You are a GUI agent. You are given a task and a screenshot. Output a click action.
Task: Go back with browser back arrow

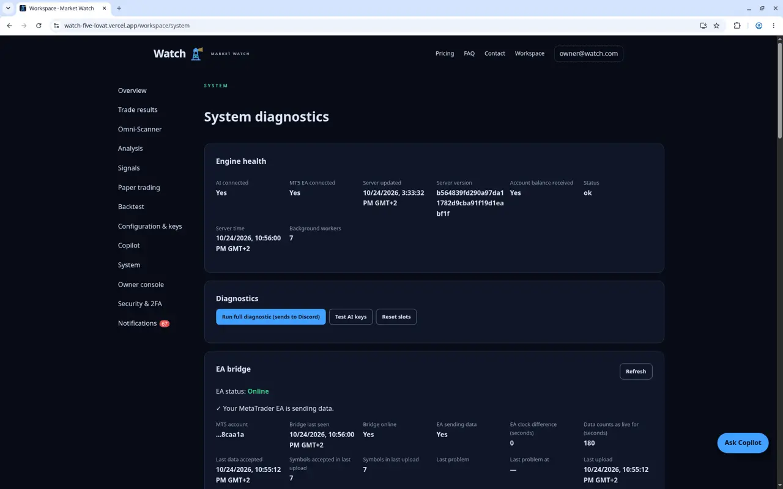coord(9,26)
